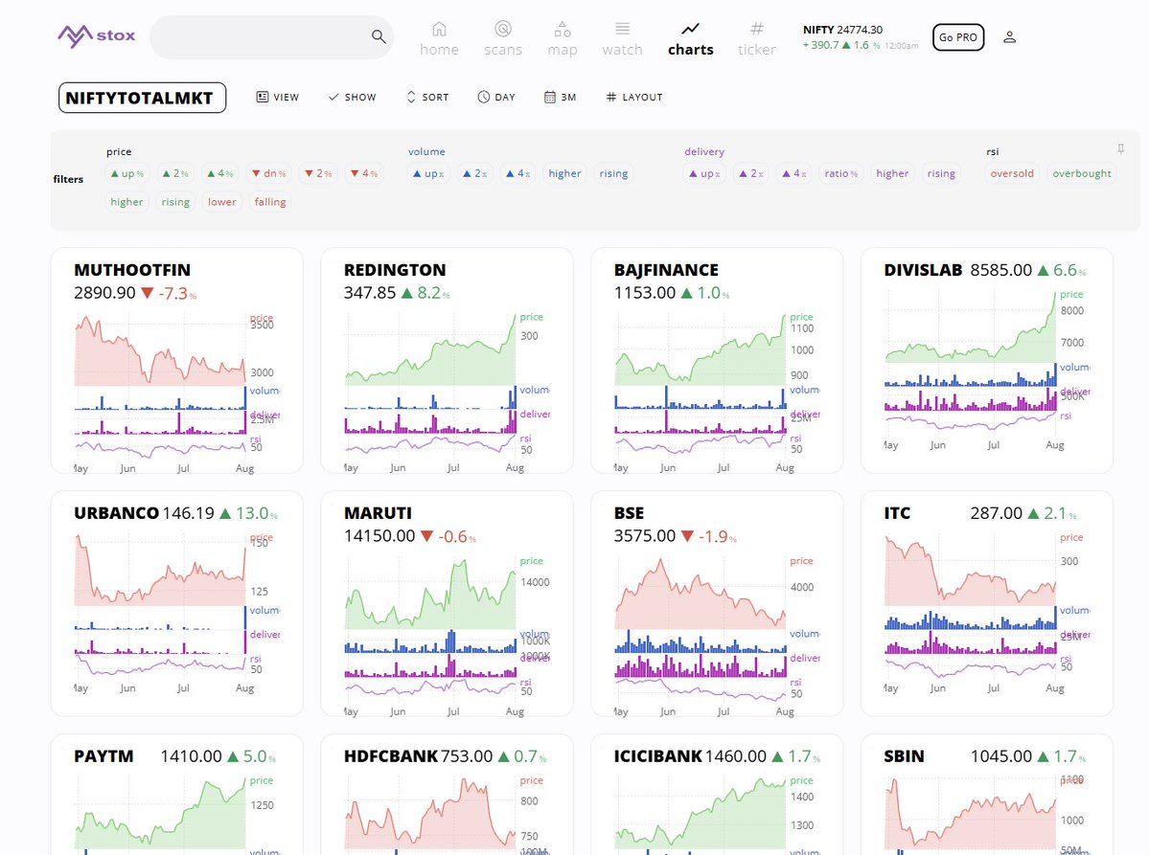1149x855 pixels.
Task: Open the NIFTYTOTALMKT index selector
Action: 142,98
